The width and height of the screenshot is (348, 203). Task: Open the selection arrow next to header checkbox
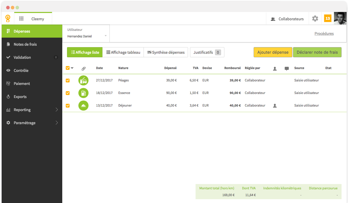pyautogui.click(x=72, y=68)
